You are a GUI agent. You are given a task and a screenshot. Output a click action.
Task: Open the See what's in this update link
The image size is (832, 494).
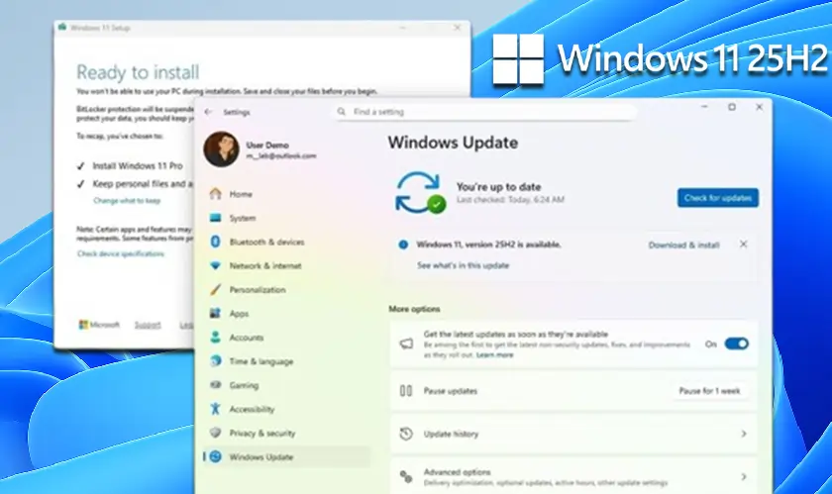[x=463, y=265]
